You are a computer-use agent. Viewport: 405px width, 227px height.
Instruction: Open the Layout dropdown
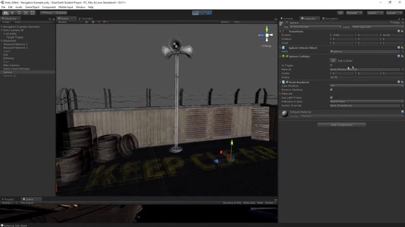(394, 13)
